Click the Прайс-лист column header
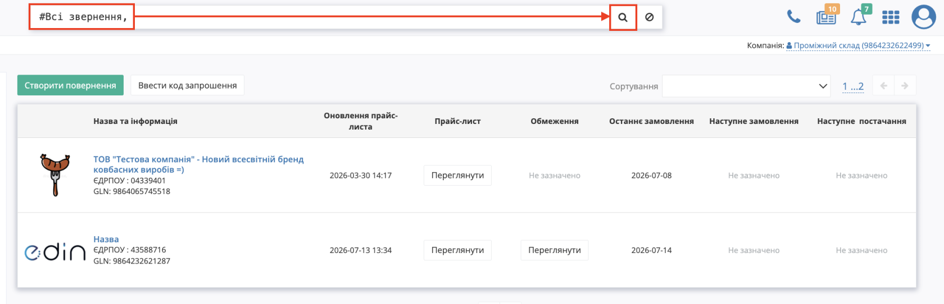Screen dimensions: 944x304 (x=457, y=121)
